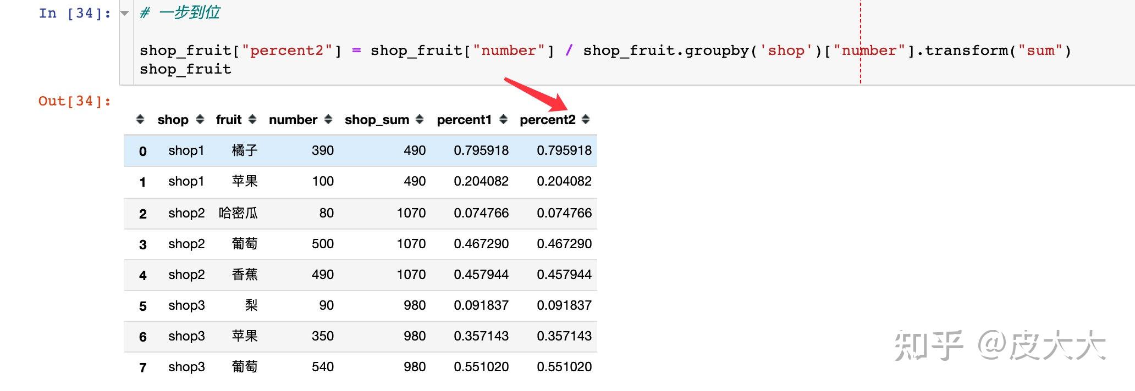Sort table by the index column icon
Image resolution: width=1135 pixels, height=391 pixels.
pyautogui.click(x=140, y=120)
